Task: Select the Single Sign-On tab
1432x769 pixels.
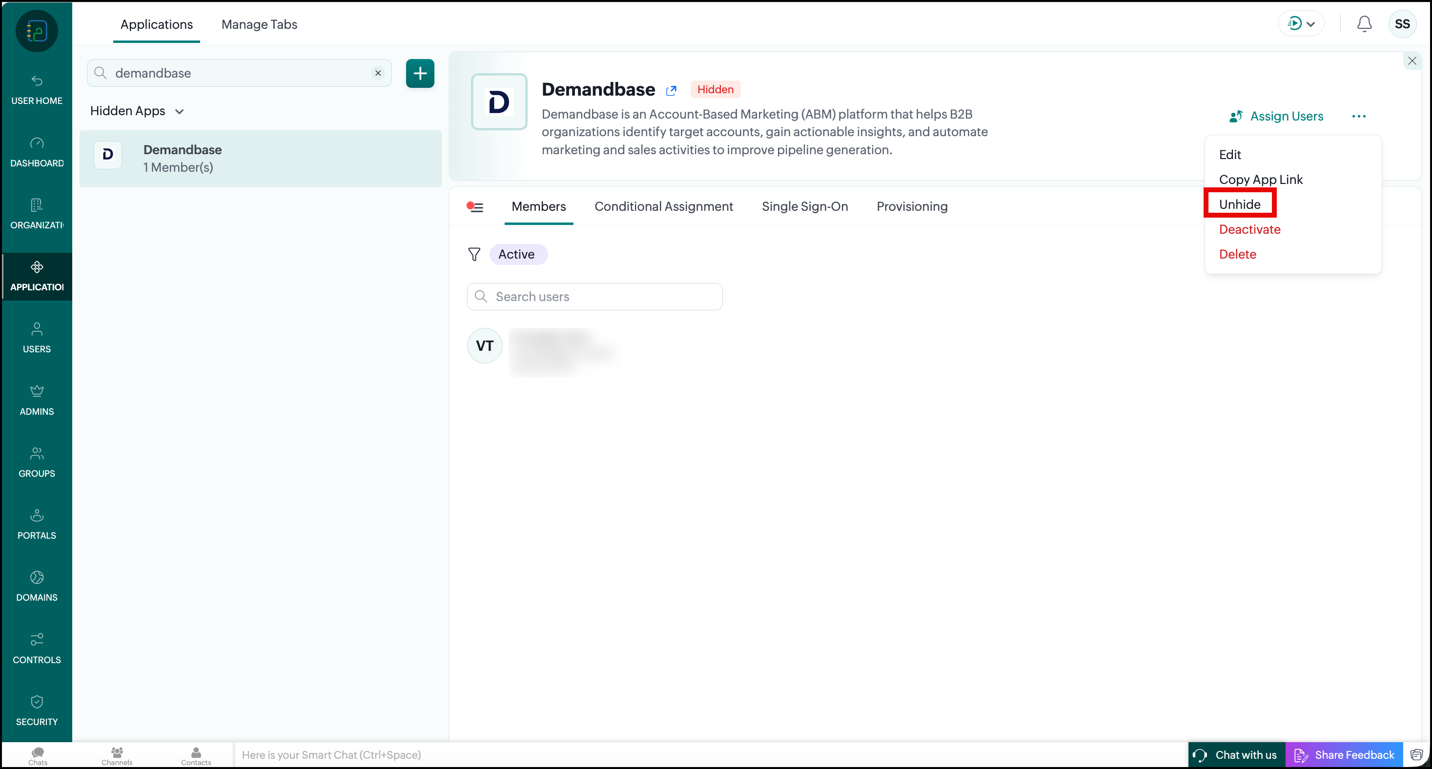Action: [804, 206]
